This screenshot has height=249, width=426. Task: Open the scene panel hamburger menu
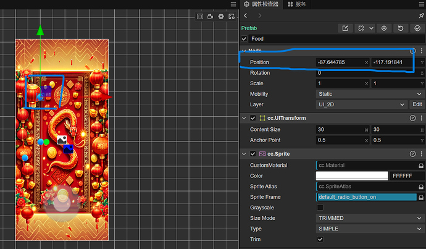(233, 4)
